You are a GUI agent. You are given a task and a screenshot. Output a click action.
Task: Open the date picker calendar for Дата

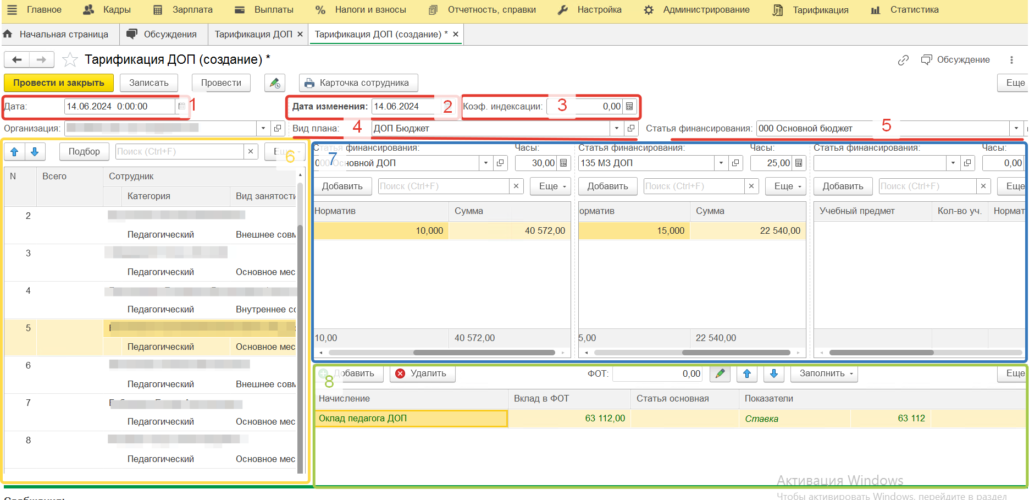tap(181, 106)
